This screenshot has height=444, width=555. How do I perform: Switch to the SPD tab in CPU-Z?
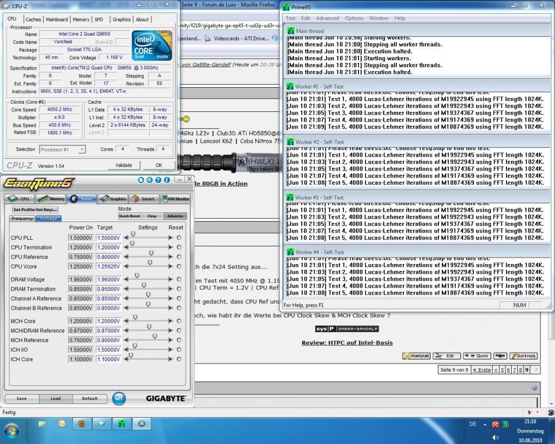click(99, 20)
